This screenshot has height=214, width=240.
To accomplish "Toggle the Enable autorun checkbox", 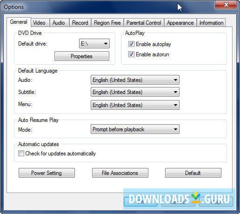I will tap(131, 54).
